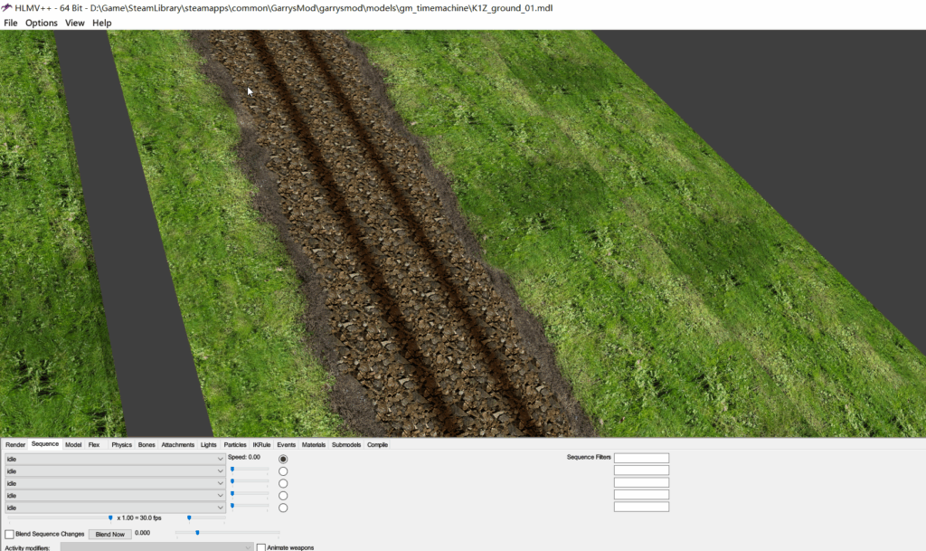926x551 pixels.
Task: Click the fifth layer blend weight slider
Action: pos(250,508)
